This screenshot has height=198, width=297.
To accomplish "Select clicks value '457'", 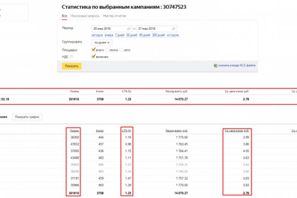I will pos(101,144).
